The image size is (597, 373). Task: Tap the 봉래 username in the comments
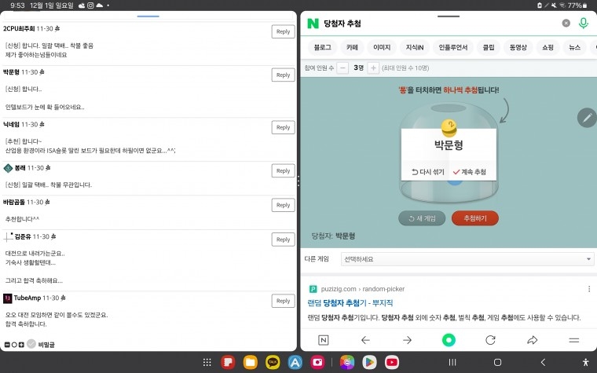coord(20,168)
